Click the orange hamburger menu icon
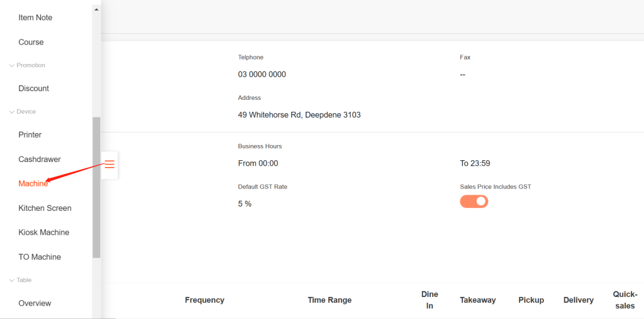Screen dimensions: 644x319 tap(109, 165)
